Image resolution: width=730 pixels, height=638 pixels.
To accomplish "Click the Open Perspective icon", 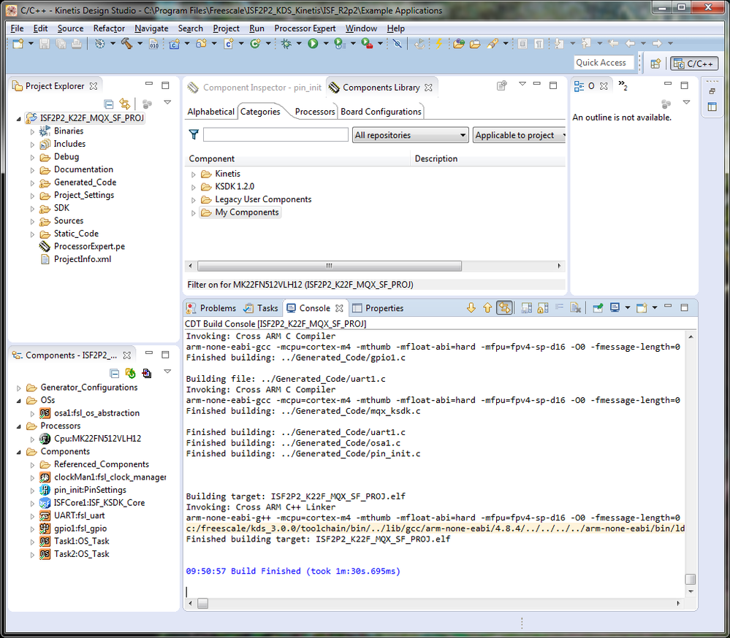I will click(655, 64).
